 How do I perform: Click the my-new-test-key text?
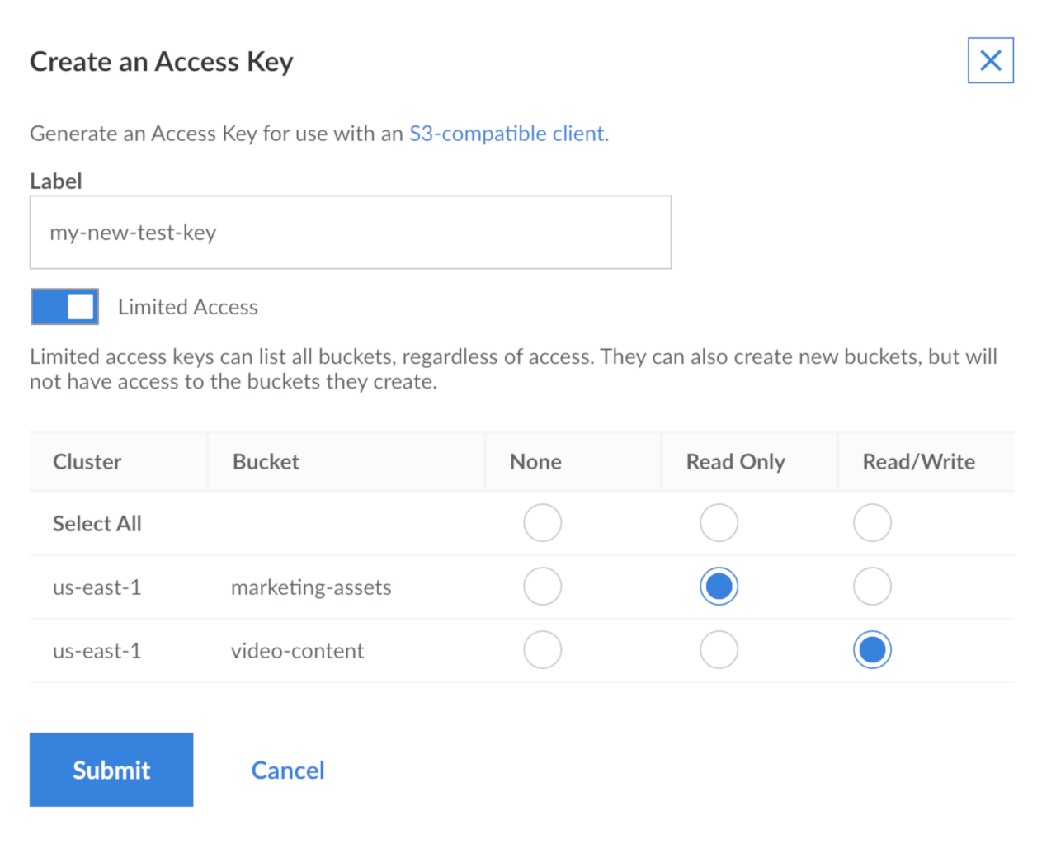[133, 233]
